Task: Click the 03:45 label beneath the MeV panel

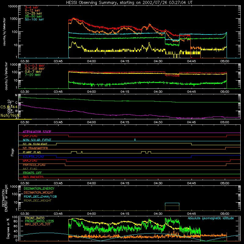Action: pos(58,92)
